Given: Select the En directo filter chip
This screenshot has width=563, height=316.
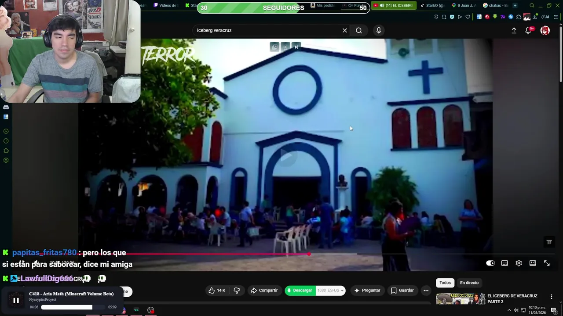Looking at the screenshot, I should point(469,283).
